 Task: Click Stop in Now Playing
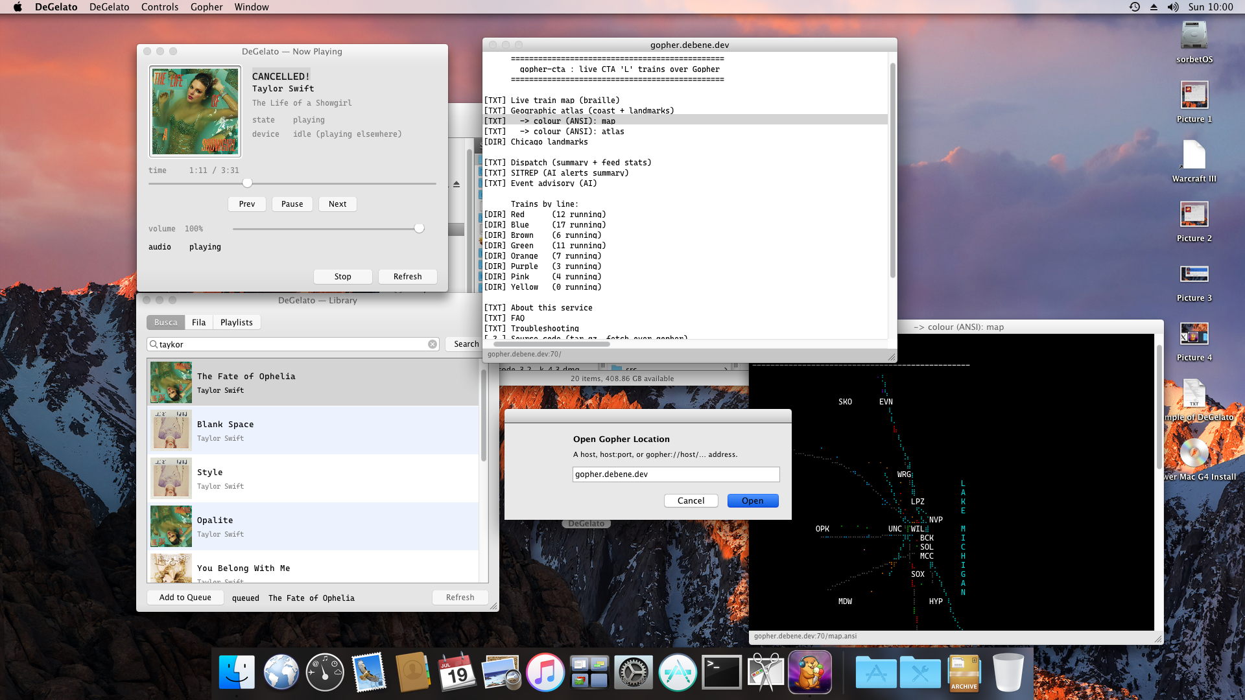342,276
